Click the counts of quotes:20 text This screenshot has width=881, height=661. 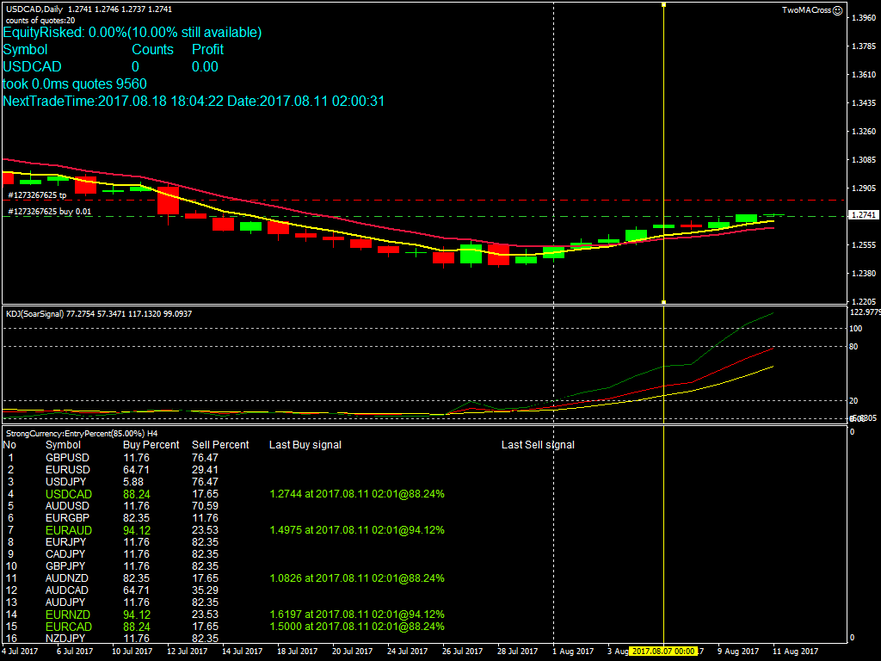coord(40,21)
